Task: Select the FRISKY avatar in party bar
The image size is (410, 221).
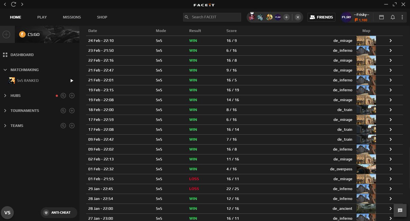Action: point(278,17)
